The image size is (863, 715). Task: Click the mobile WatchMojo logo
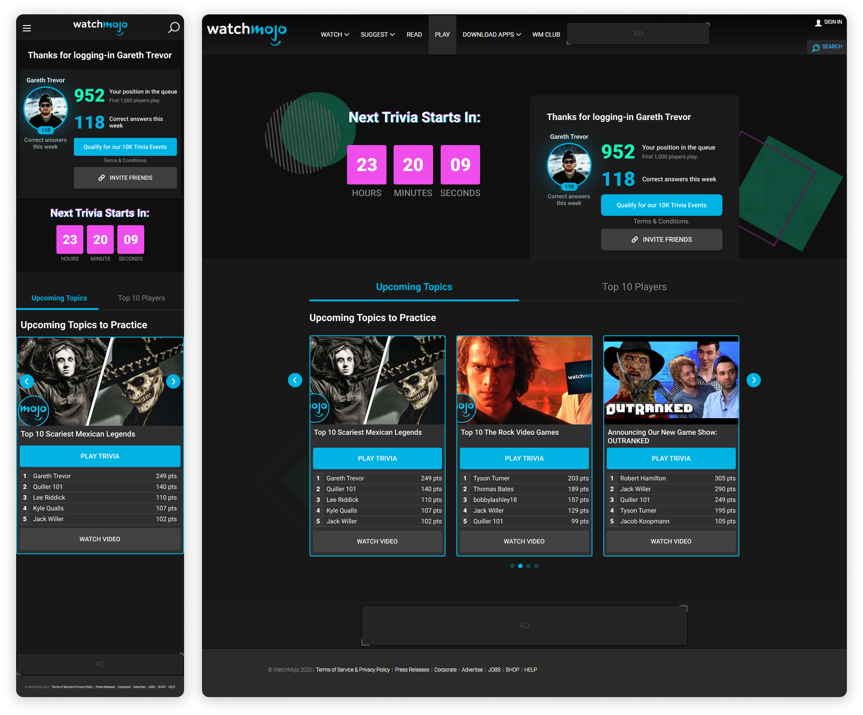pyautogui.click(x=100, y=27)
